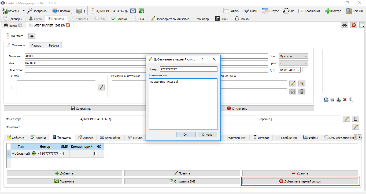Click Отмена in the blacklist dialog
366x194 pixels.
(207, 134)
